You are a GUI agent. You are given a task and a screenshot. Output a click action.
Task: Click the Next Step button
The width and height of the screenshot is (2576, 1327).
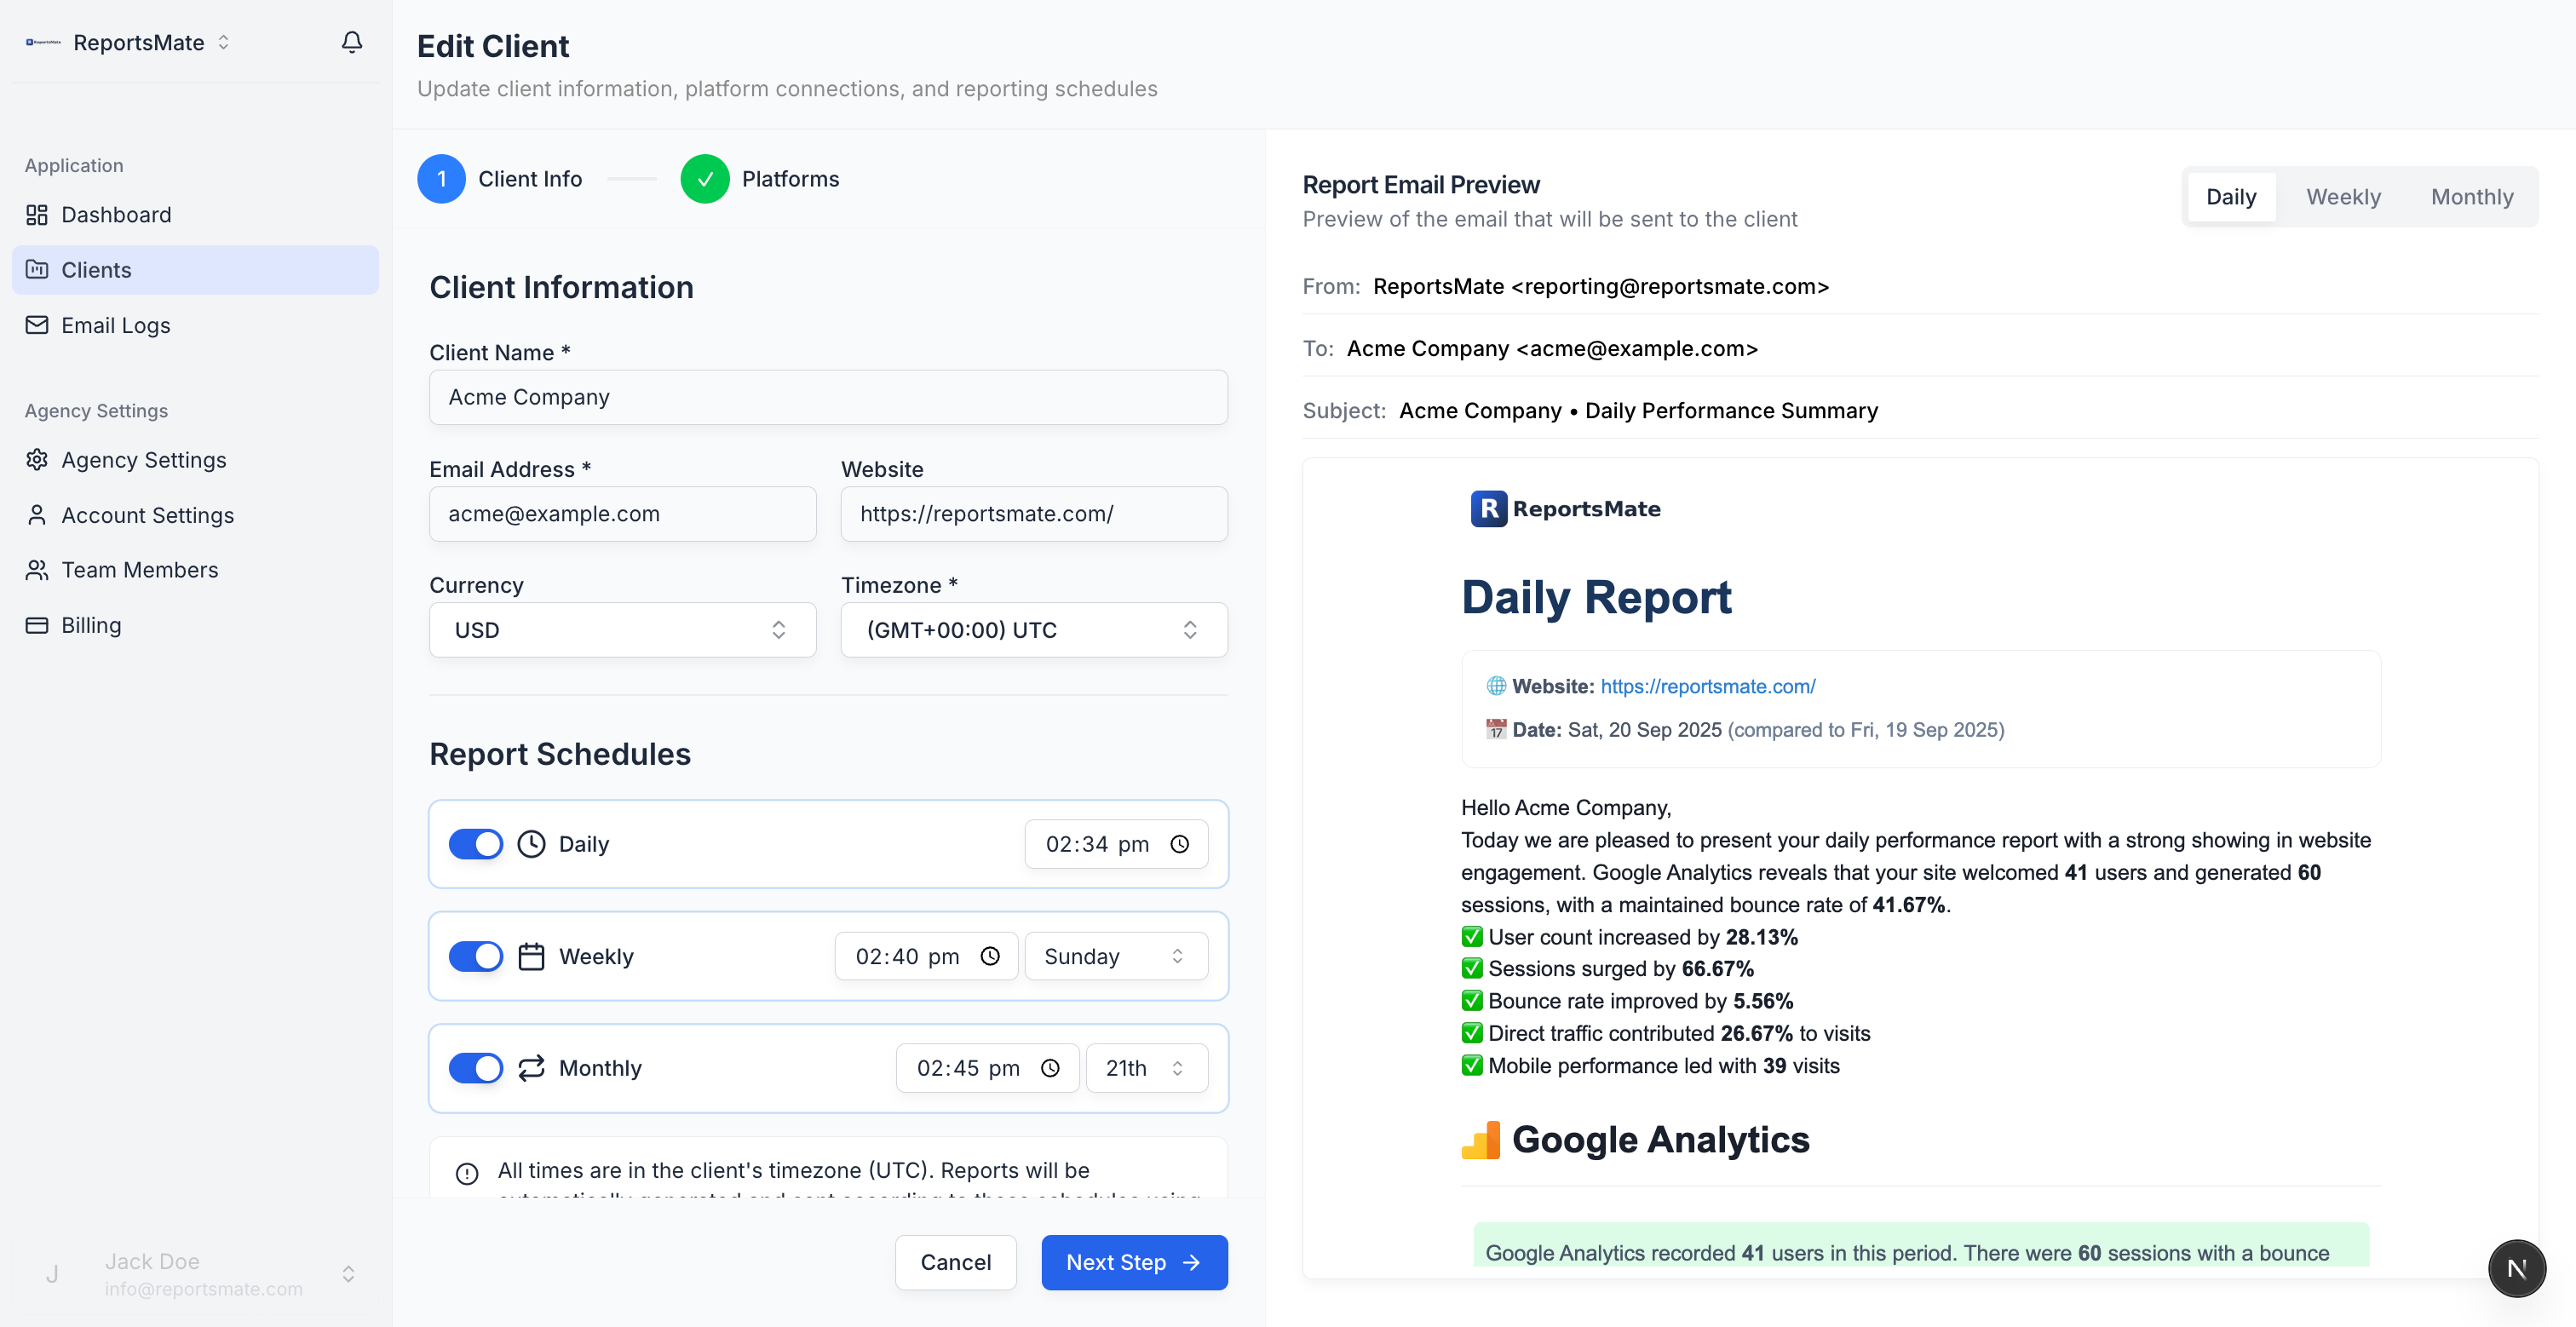pyautogui.click(x=1133, y=1262)
